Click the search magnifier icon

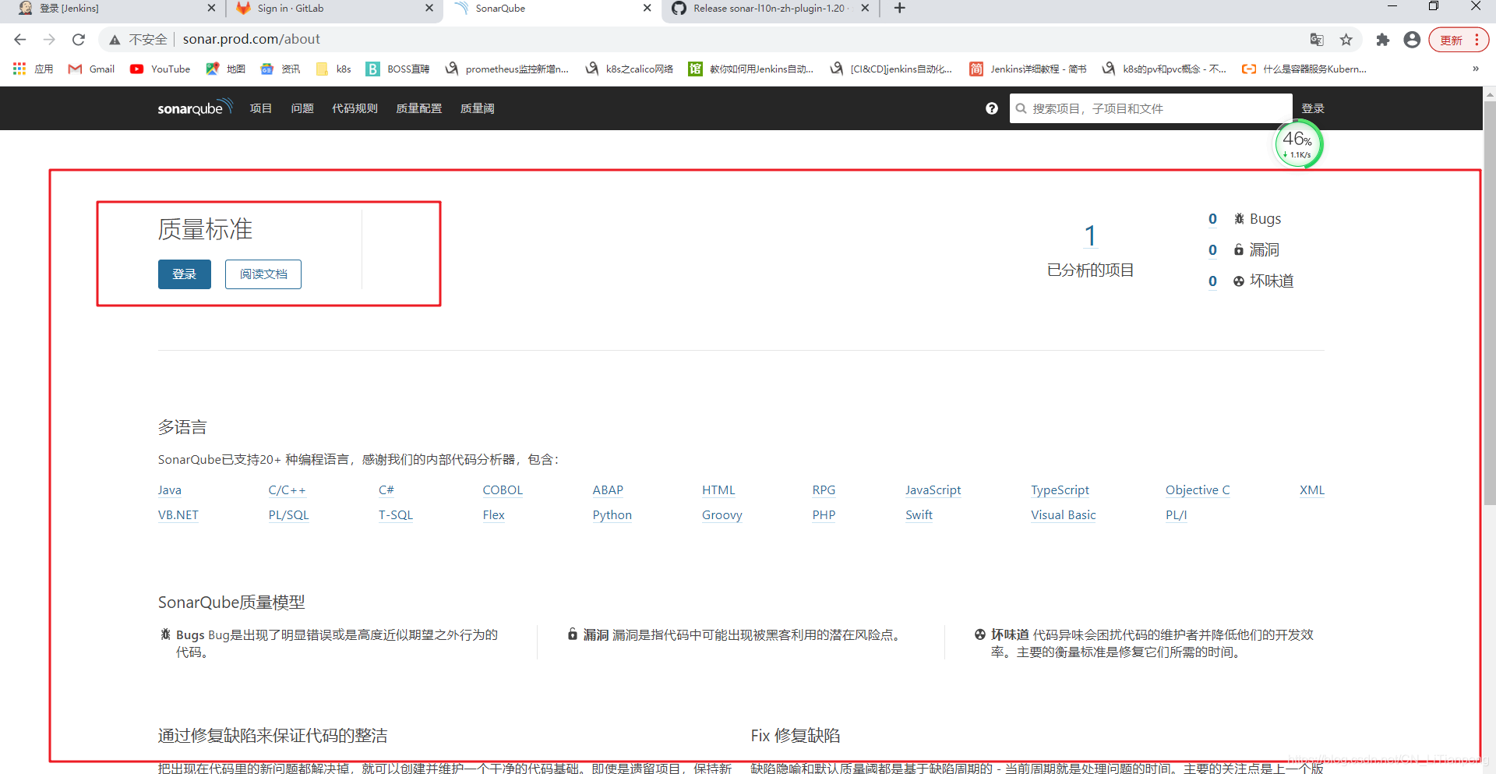tap(1021, 108)
